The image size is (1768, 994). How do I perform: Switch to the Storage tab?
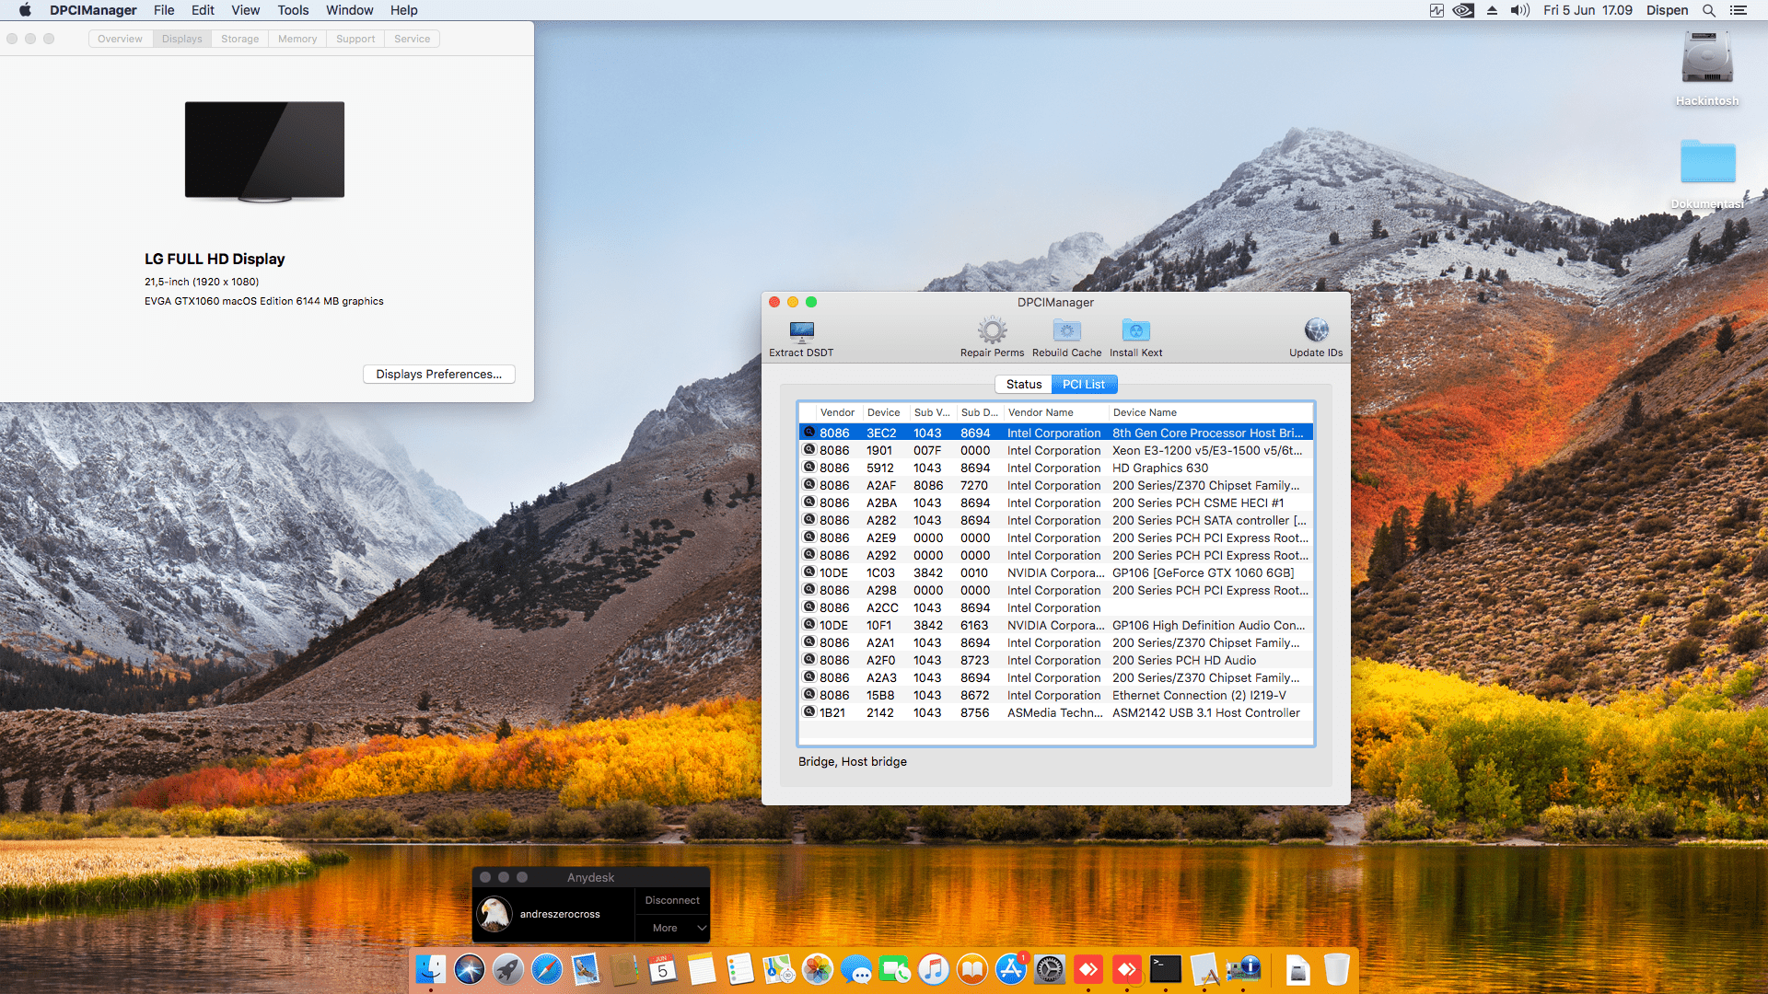239,39
